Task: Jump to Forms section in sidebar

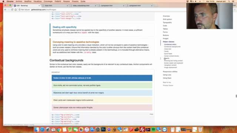Action: tap(165, 32)
